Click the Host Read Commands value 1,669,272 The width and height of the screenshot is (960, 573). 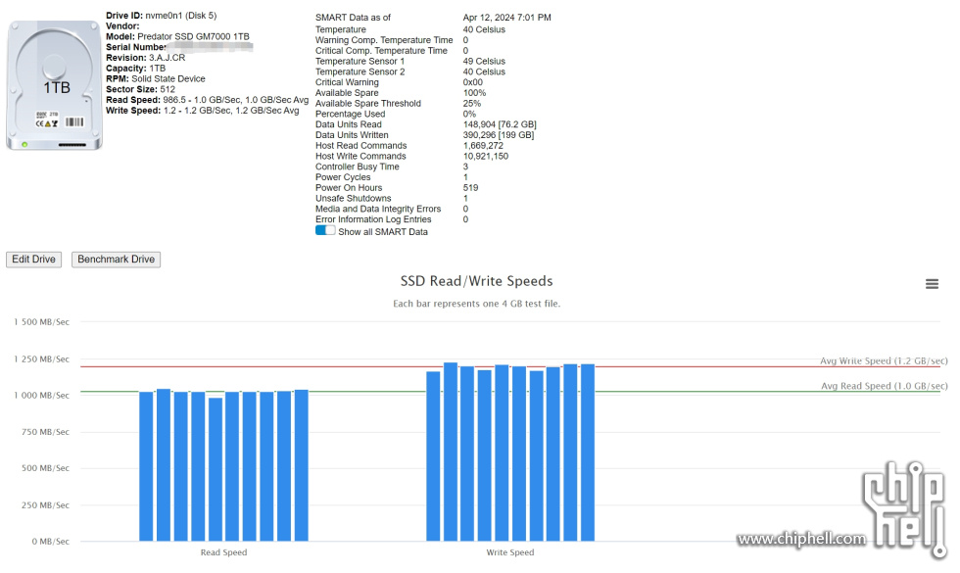tap(483, 146)
